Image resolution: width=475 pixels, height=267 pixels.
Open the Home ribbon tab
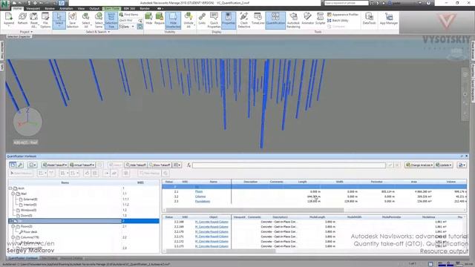(x=17, y=8)
